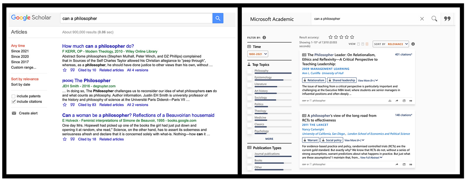The width and height of the screenshot is (467, 181).
Task: Click the 401 citations link
Action: click(x=403, y=54)
